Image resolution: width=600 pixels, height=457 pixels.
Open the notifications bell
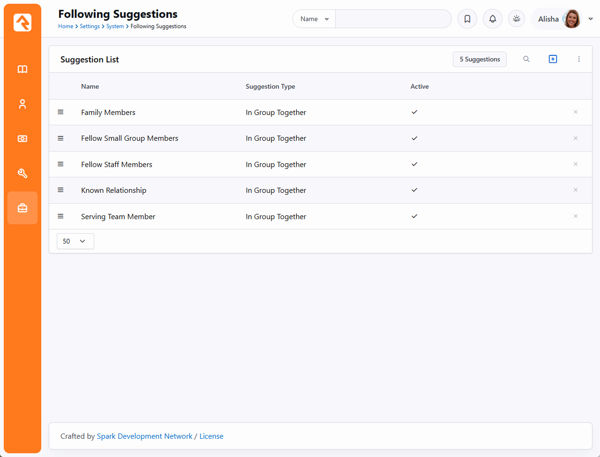click(493, 19)
